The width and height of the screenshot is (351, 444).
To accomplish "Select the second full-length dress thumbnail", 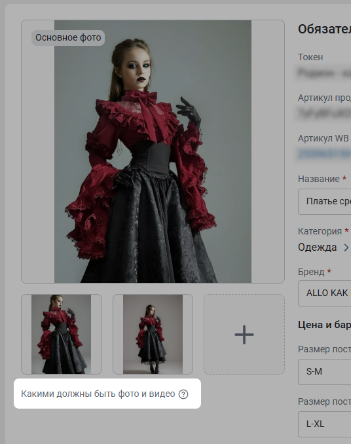I will click(153, 334).
